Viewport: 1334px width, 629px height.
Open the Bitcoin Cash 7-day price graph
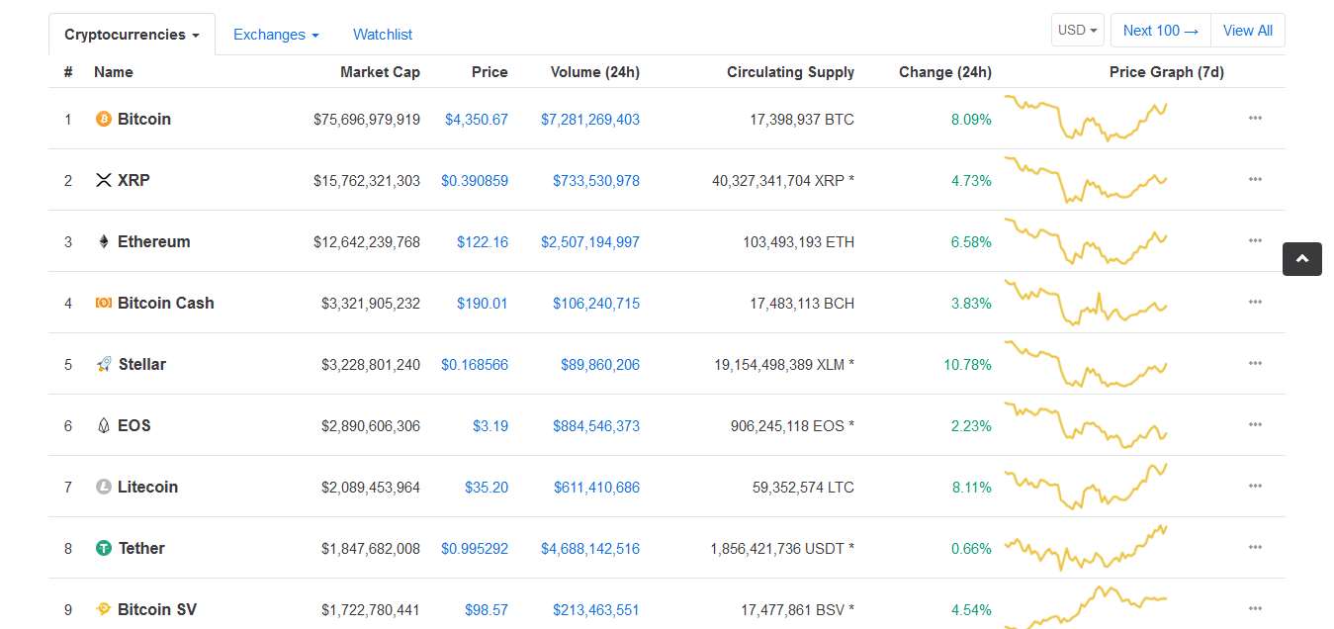click(x=1086, y=303)
